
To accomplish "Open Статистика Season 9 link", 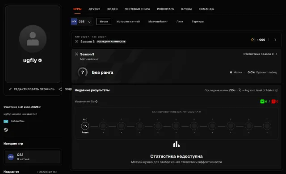I will pos(260,54).
